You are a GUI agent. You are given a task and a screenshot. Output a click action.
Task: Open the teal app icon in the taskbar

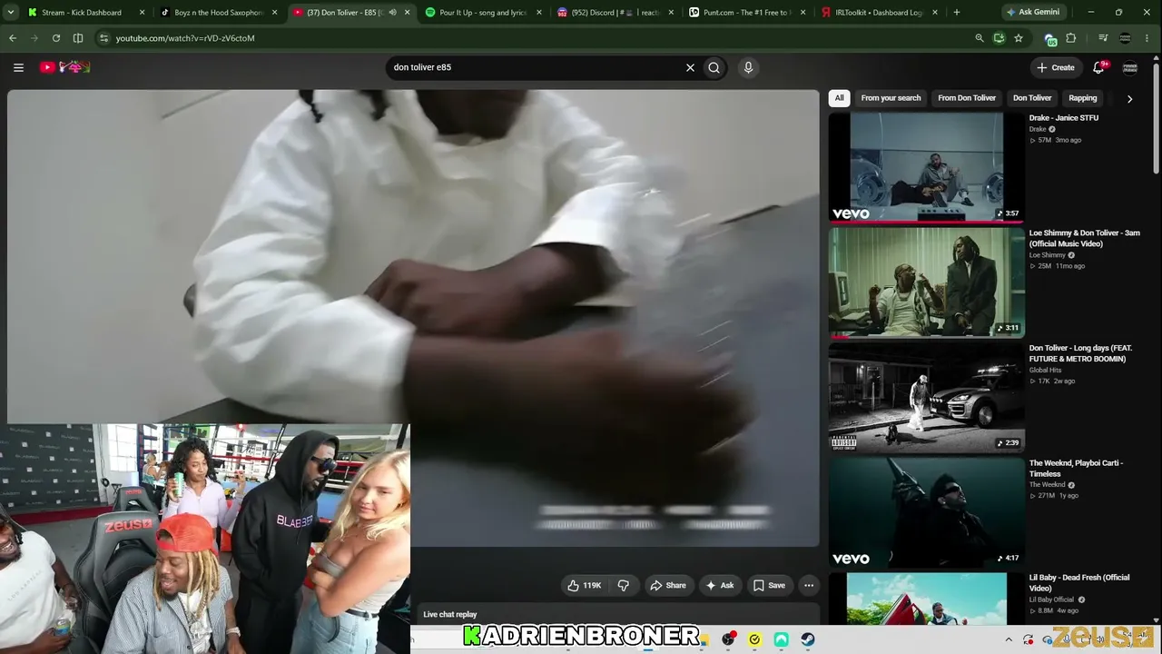click(781, 639)
